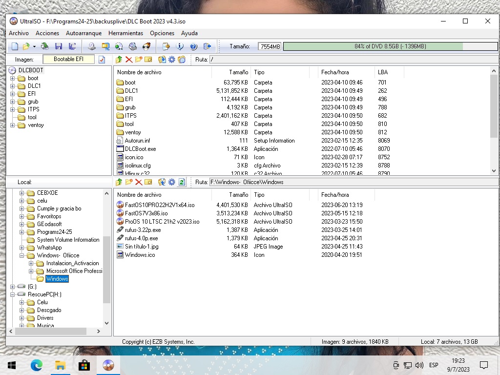Go up one level in image pane
Viewport: 500px width, 375px height.
pyautogui.click(x=119, y=59)
